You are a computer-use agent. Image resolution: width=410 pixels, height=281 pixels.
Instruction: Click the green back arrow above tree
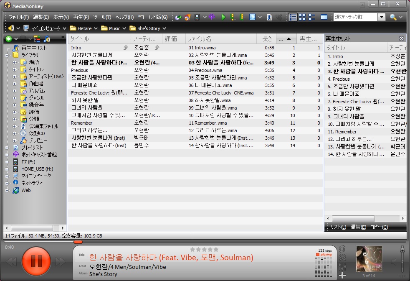9,39
